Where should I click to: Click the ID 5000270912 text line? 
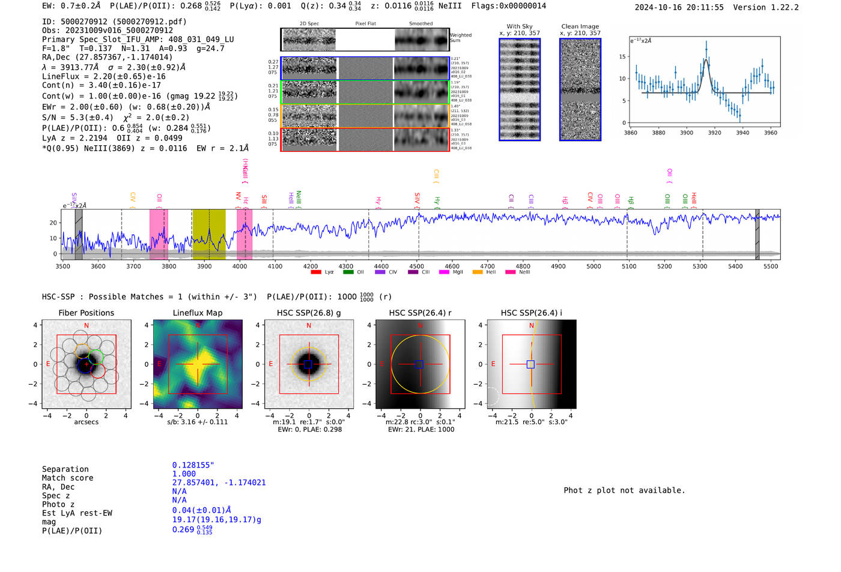pyautogui.click(x=114, y=22)
